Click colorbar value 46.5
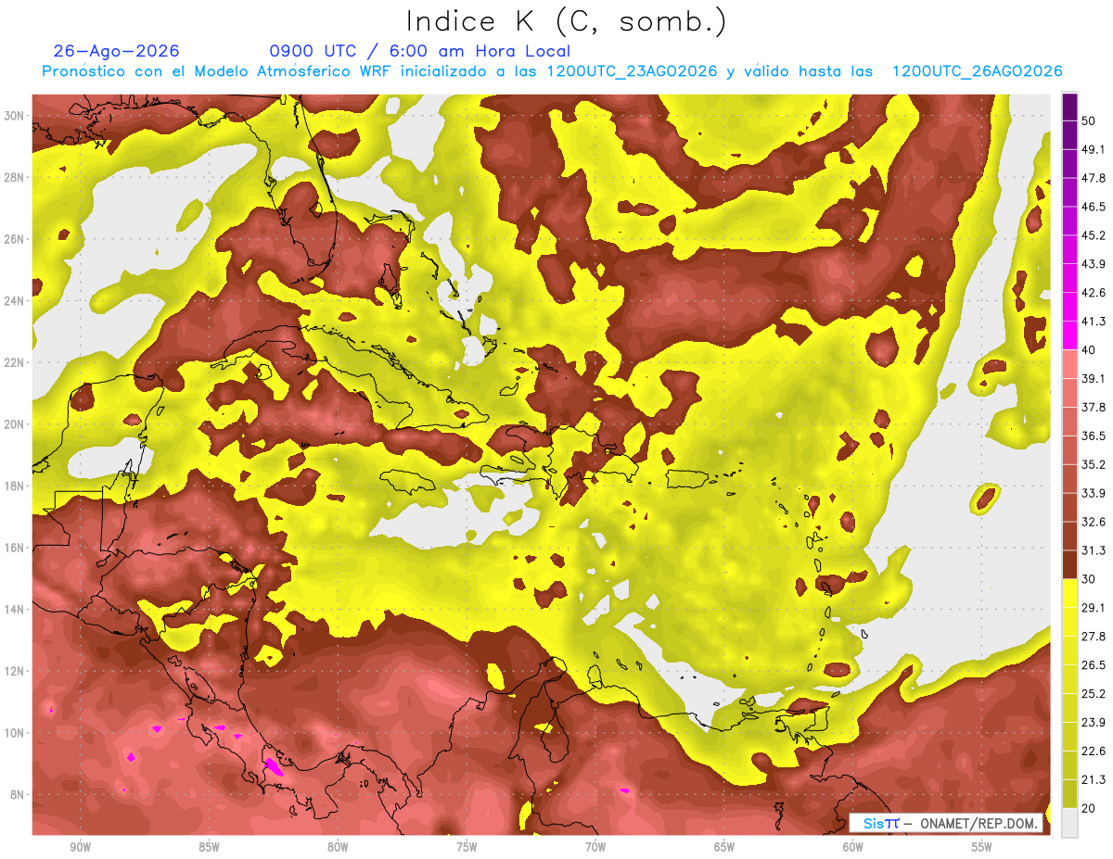Viewport: 1113px width, 859px height. 1093,207
